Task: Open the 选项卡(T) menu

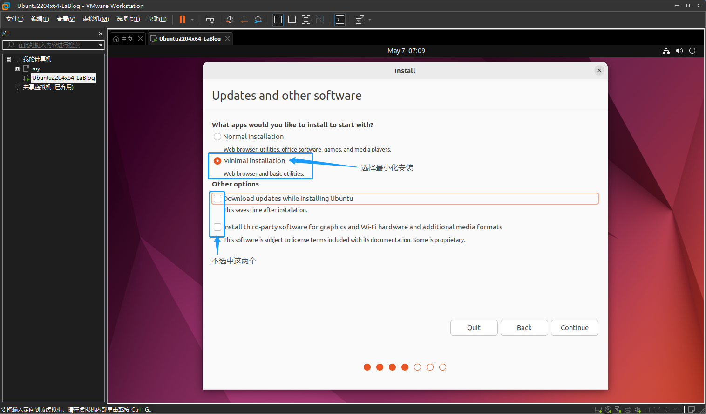Action: coord(128,19)
